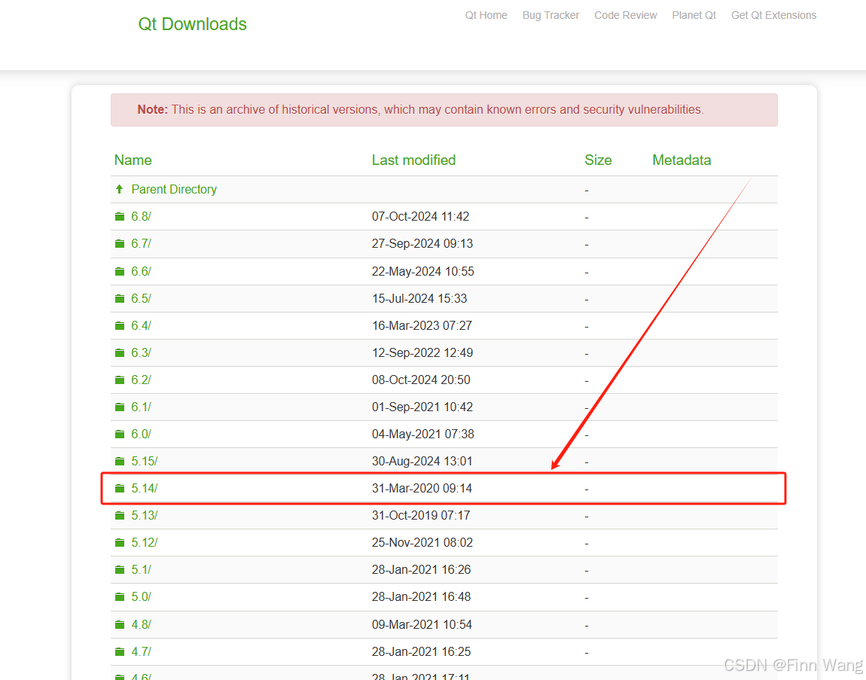Click the folder icon beside 5.12/
The width and height of the screenshot is (866, 680).
pos(120,542)
